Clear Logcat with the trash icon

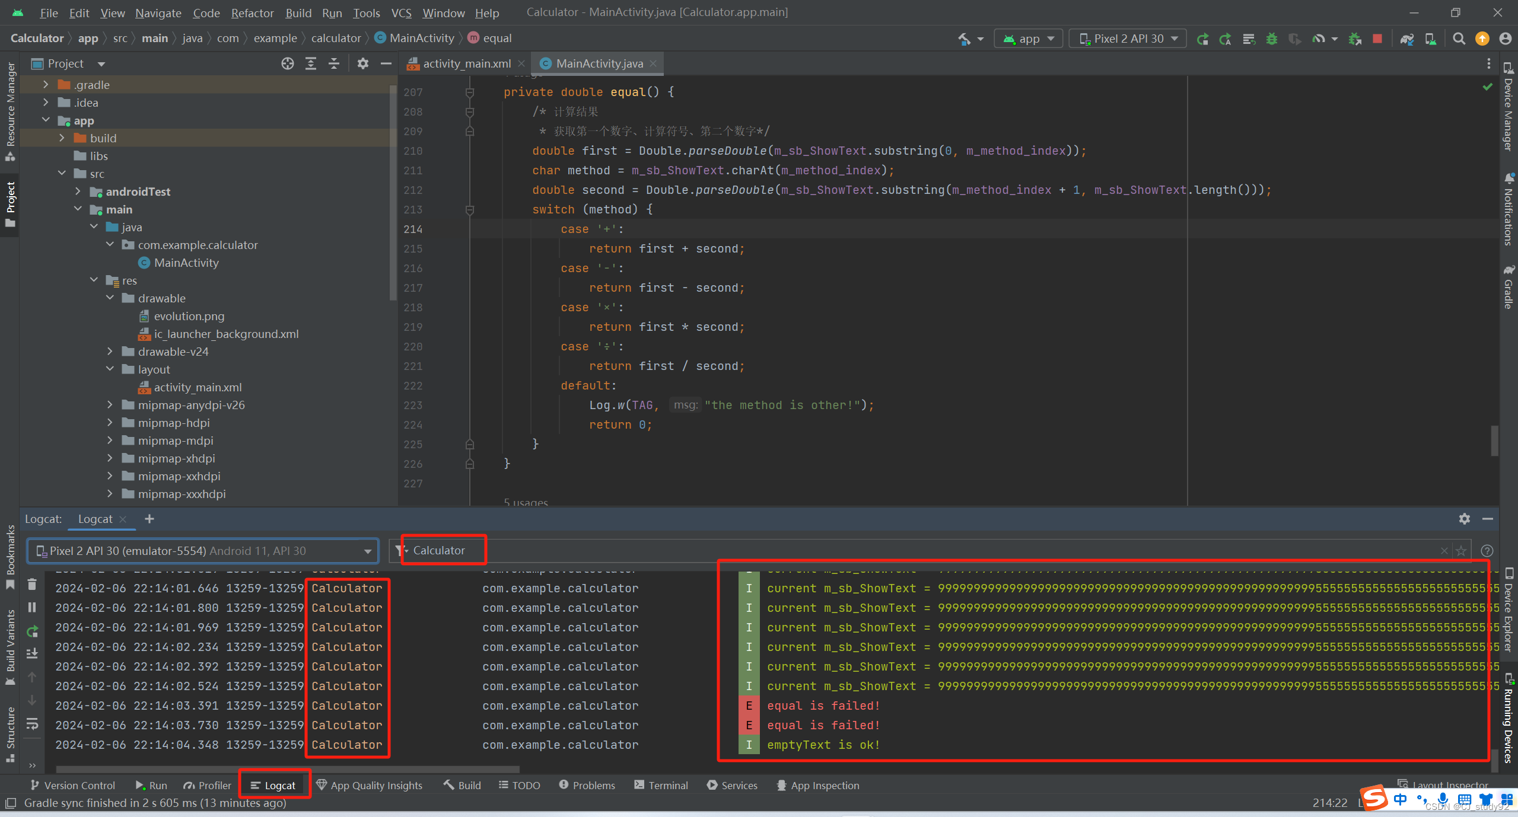32,585
